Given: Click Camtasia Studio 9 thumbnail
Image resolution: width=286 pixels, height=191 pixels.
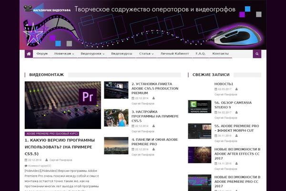Looking at the screenshot, I should (x=200, y=106).
